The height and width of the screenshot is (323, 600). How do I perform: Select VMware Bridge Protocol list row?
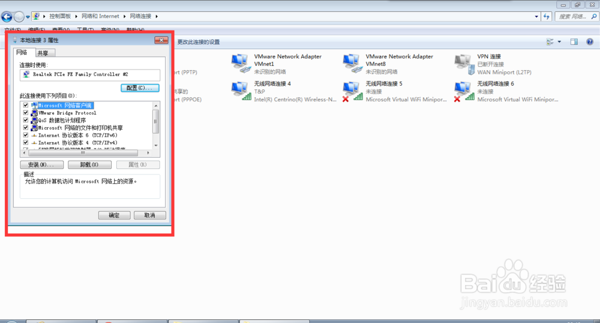coord(67,113)
